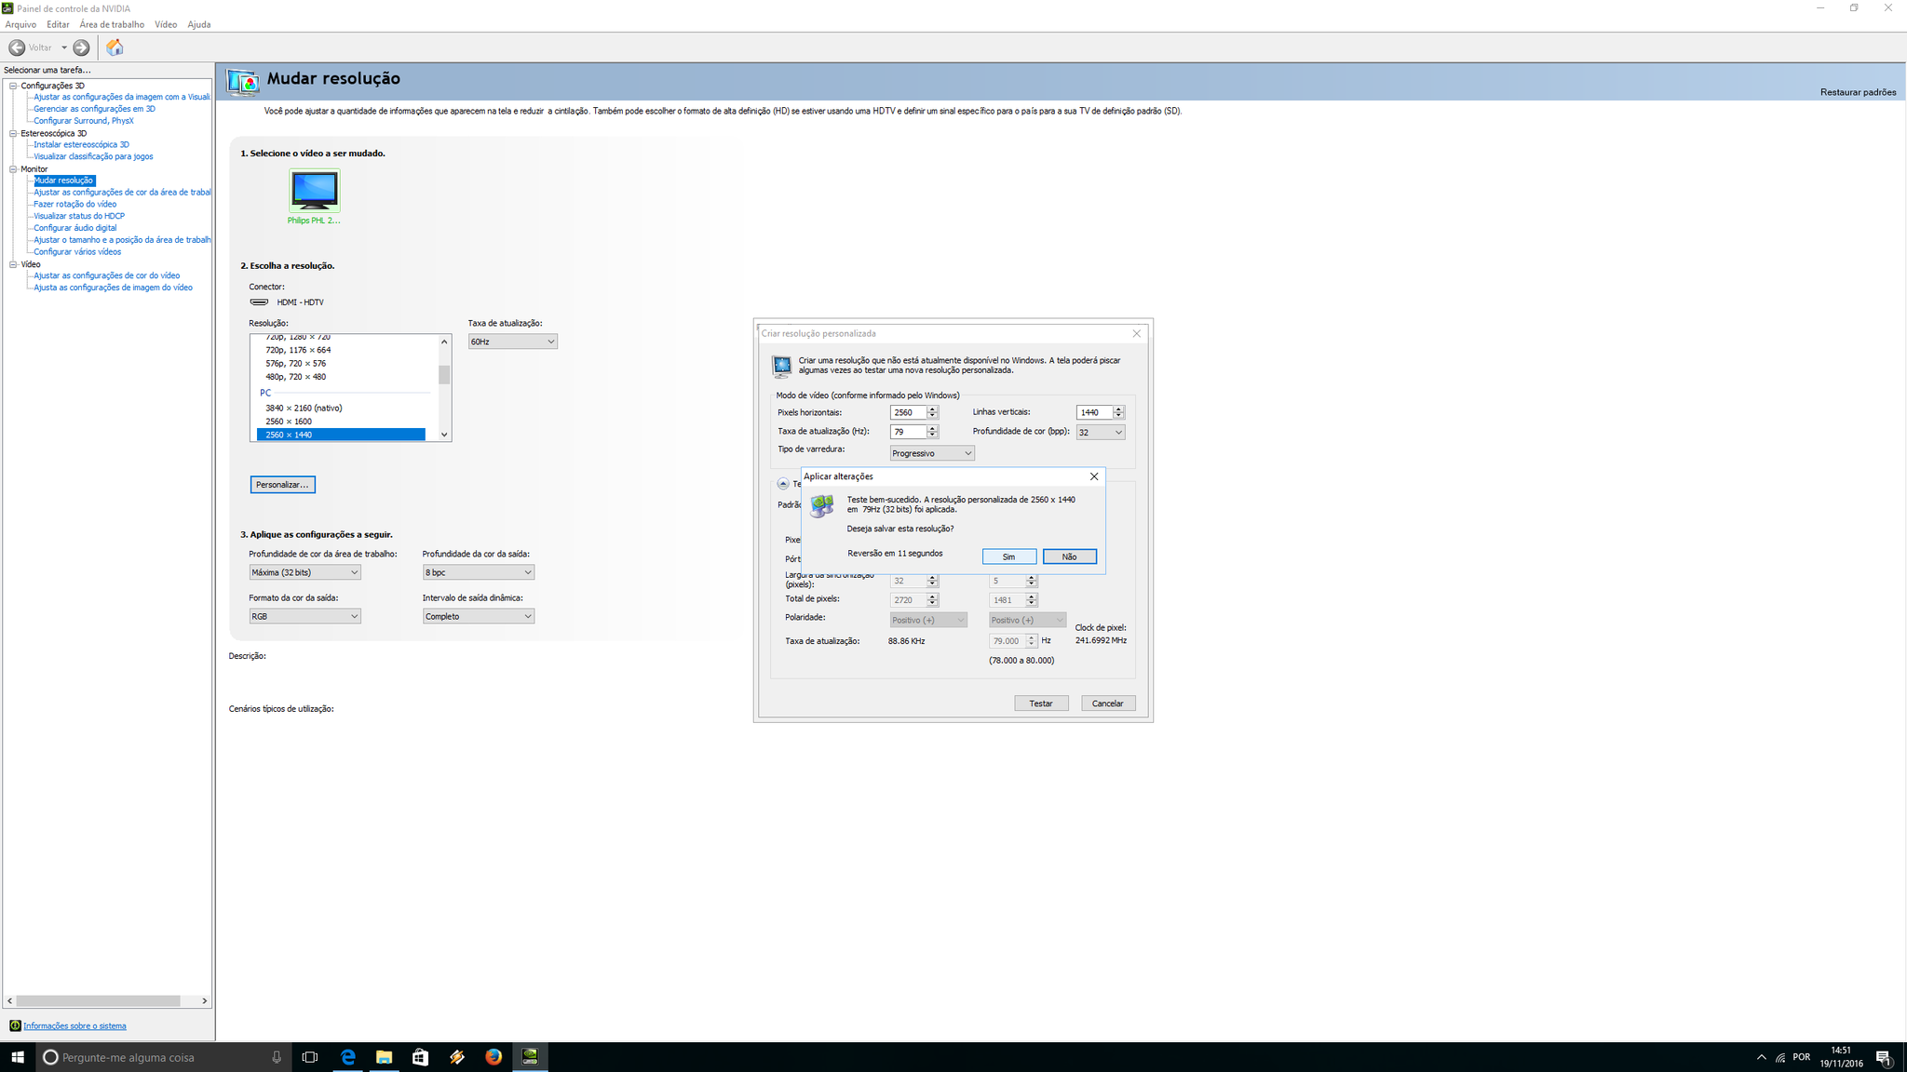Click Sim to save the resolution

point(1009,556)
